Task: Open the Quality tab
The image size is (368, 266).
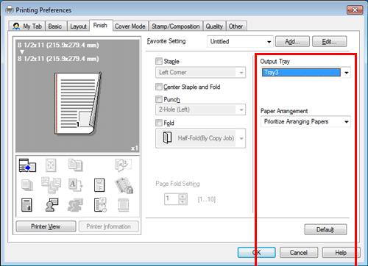Action: pyautogui.click(x=214, y=26)
